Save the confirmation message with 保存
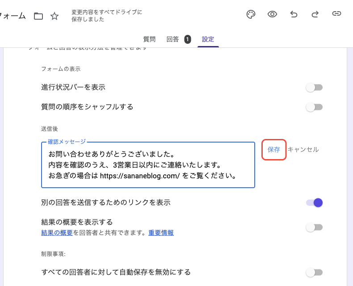 click(274, 150)
